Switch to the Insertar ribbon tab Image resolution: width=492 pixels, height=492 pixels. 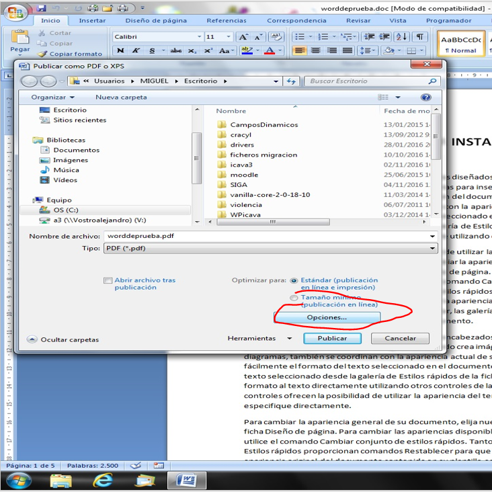click(92, 21)
